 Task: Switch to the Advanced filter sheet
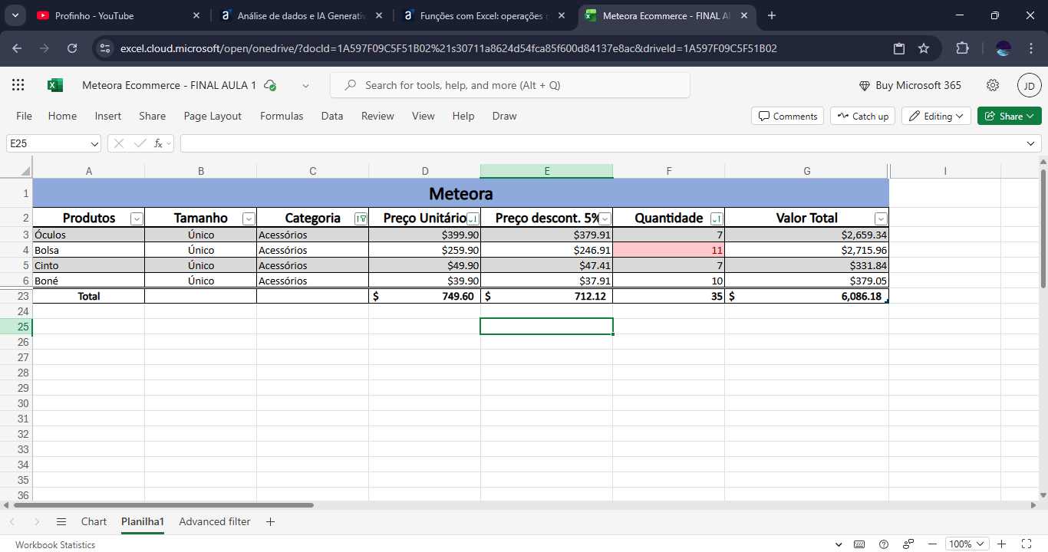pos(214,522)
